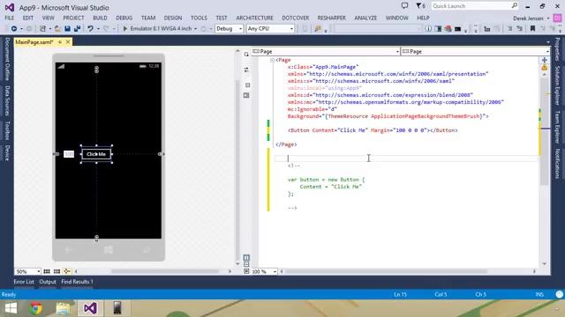Click the bookmark icon in the toolbar
Image resolution: width=565 pixels, height=317 pixels.
click(532, 28)
